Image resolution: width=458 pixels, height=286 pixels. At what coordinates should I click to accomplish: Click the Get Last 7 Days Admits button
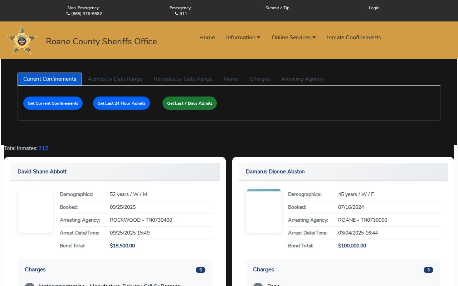pos(190,103)
